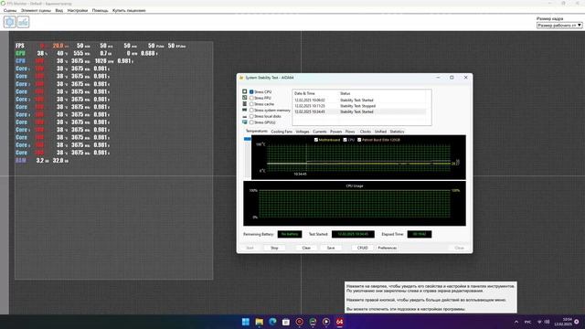The image size is (585, 329).
Task: Select the 10:06:02 Stability Test Started log row
Action: tap(359, 101)
